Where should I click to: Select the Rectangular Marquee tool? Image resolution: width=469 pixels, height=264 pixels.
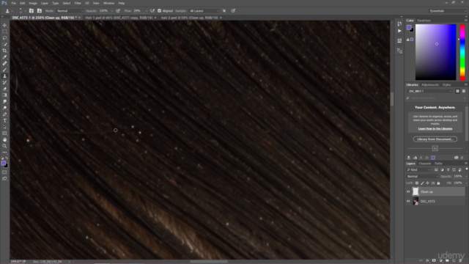pos(4,32)
